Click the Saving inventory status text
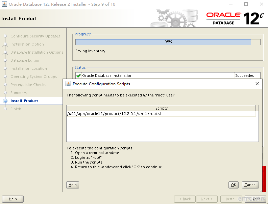 (x=90, y=51)
